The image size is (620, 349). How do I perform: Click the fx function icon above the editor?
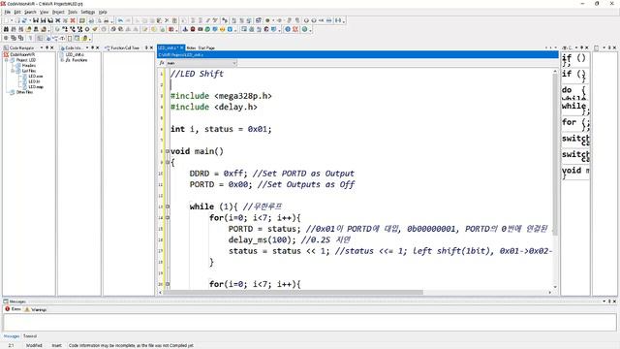point(162,63)
